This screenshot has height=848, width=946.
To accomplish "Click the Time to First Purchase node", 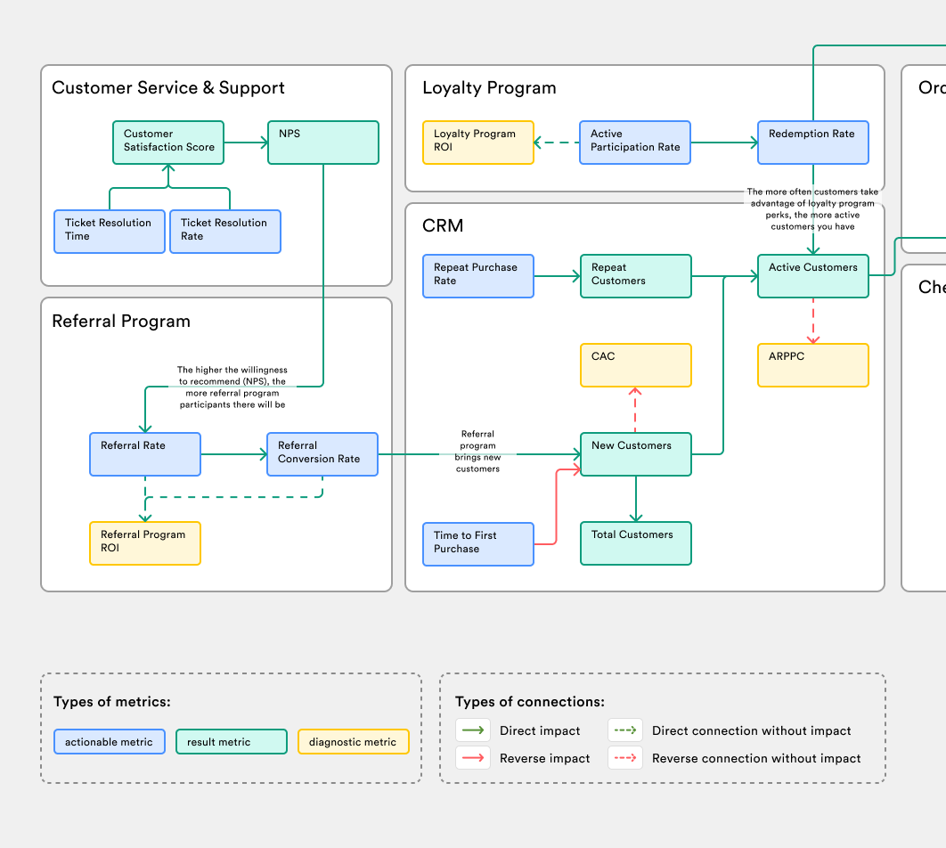I will (x=478, y=544).
